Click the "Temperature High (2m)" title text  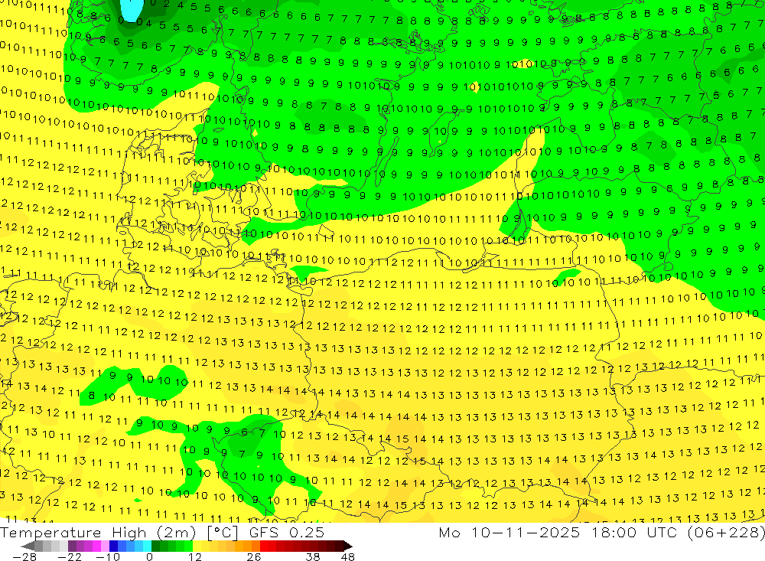pos(98,533)
